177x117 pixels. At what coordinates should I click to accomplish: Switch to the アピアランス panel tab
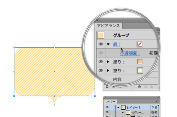(x=108, y=26)
